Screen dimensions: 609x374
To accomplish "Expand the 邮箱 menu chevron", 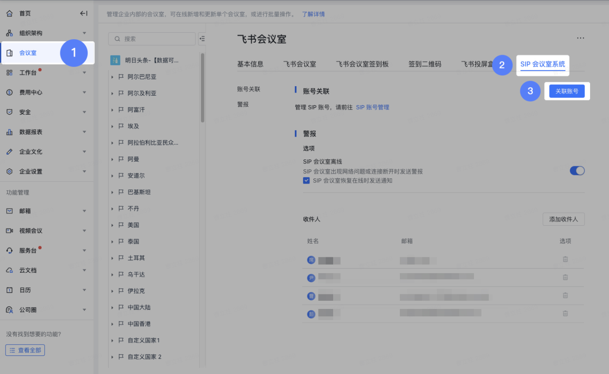I will 84,211.
